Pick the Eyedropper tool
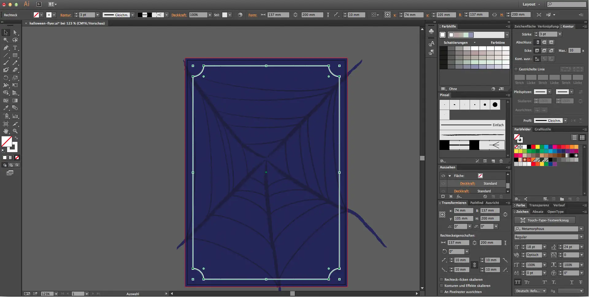This screenshot has height=297, width=589. pos(6,108)
